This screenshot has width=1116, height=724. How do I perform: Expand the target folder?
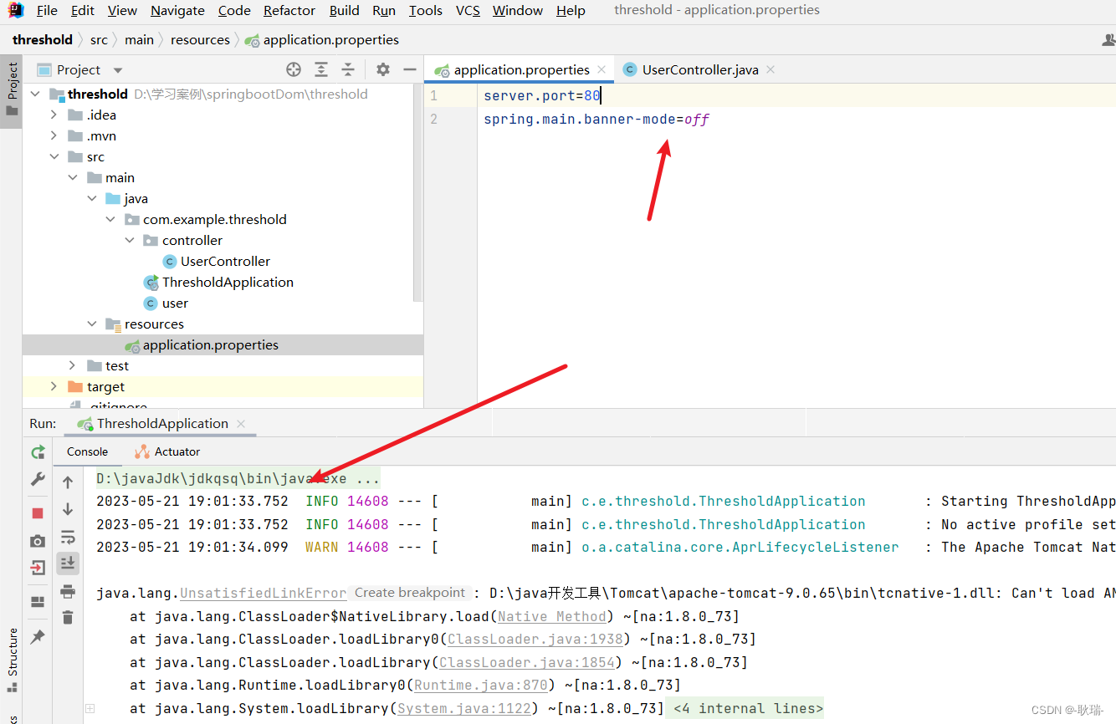click(x=54, y=386)
